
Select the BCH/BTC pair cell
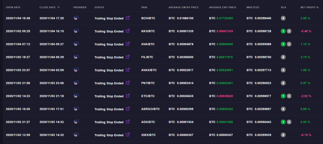pyautogui.click(x=148, y=18)
